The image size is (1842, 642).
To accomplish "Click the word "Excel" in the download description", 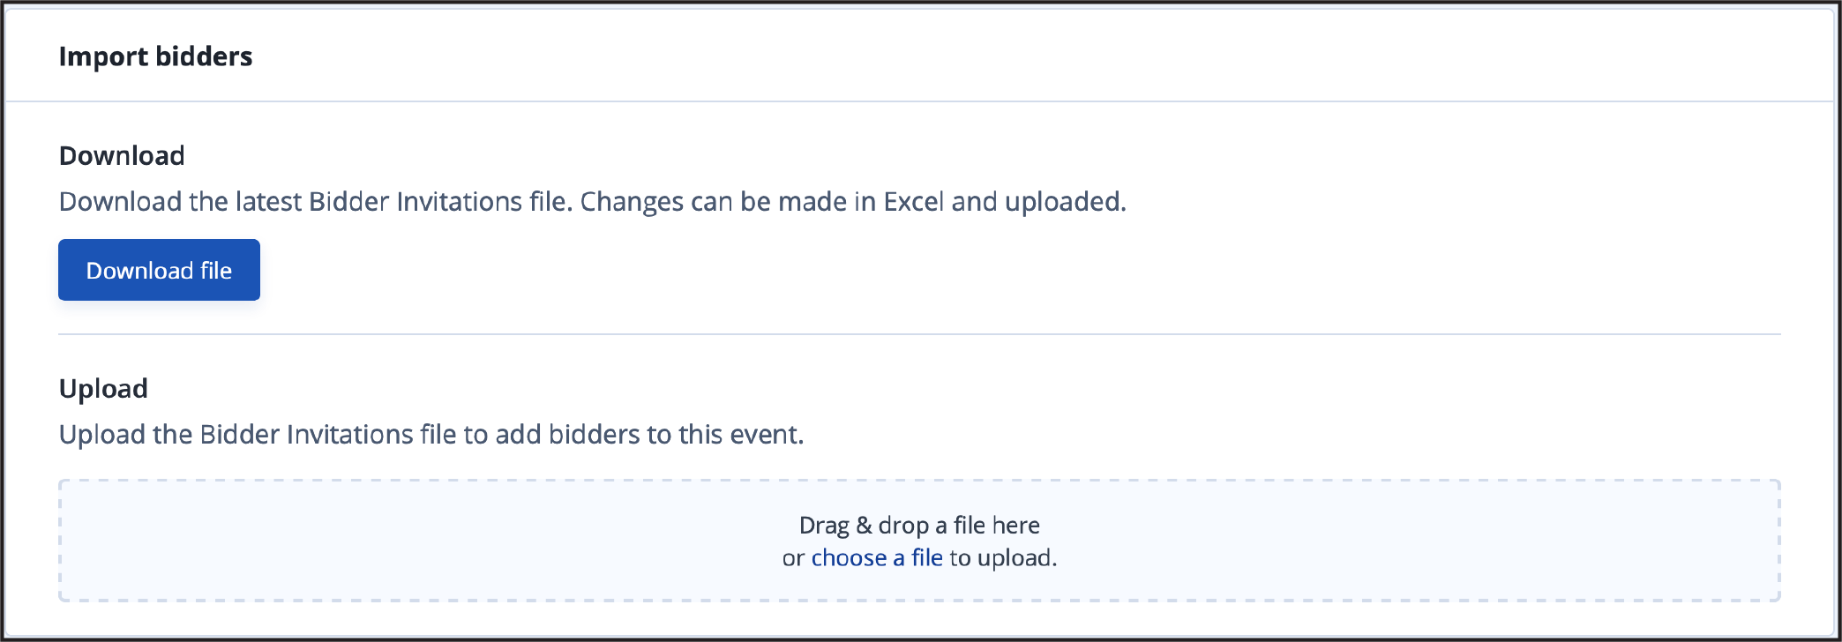I will pyautogui.click(x=914, y=202).
